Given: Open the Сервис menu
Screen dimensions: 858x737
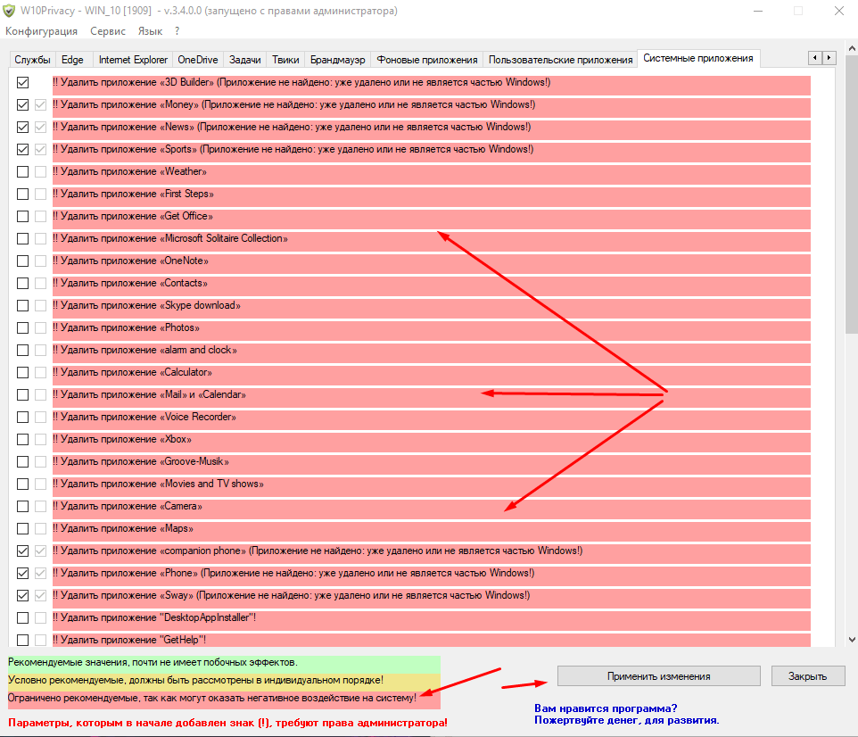Looking at the screenshot, I should 108,31.
